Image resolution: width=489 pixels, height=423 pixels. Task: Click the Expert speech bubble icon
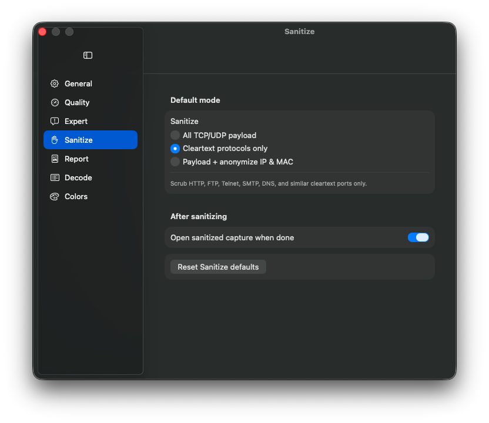[55, 121]
